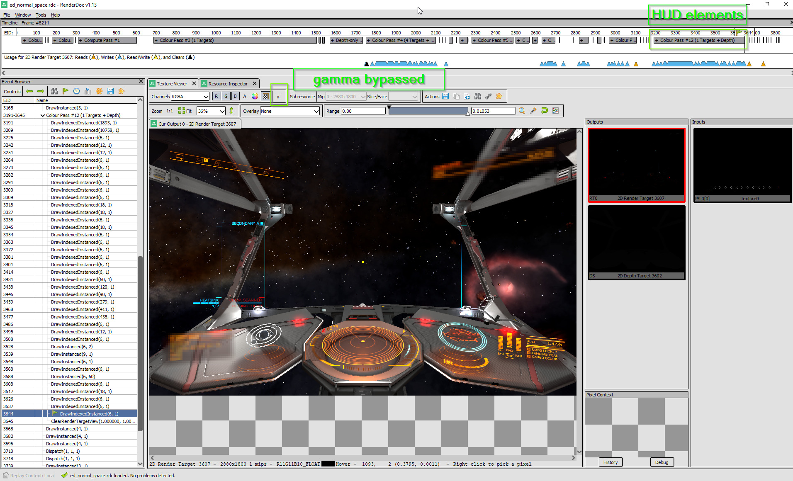793x481 pixels.
Task: Select the bar-chart columns icon in Event Browser
Action: (x=88, y=91)
